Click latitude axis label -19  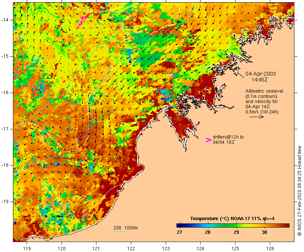[x=5, y=202]
